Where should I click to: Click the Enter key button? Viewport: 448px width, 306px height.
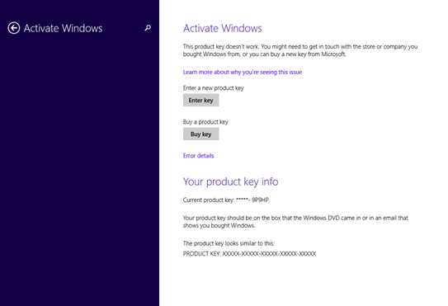[200, 101]
